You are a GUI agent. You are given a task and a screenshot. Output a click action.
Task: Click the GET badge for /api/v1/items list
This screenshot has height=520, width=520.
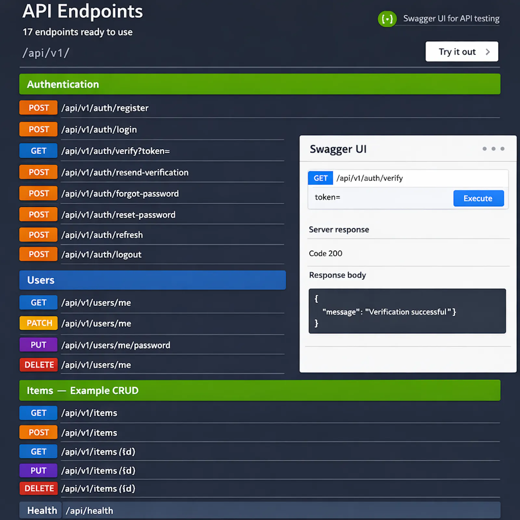[x=38, y=413]
